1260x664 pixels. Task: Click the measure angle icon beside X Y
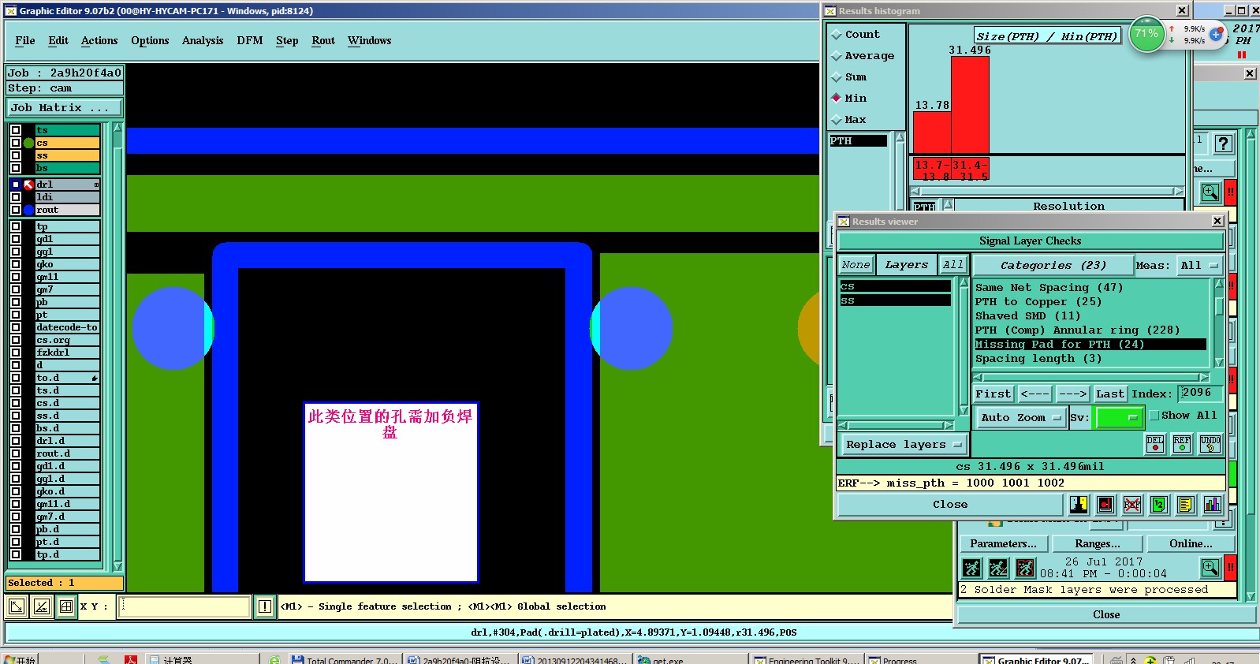coord(42,606)
